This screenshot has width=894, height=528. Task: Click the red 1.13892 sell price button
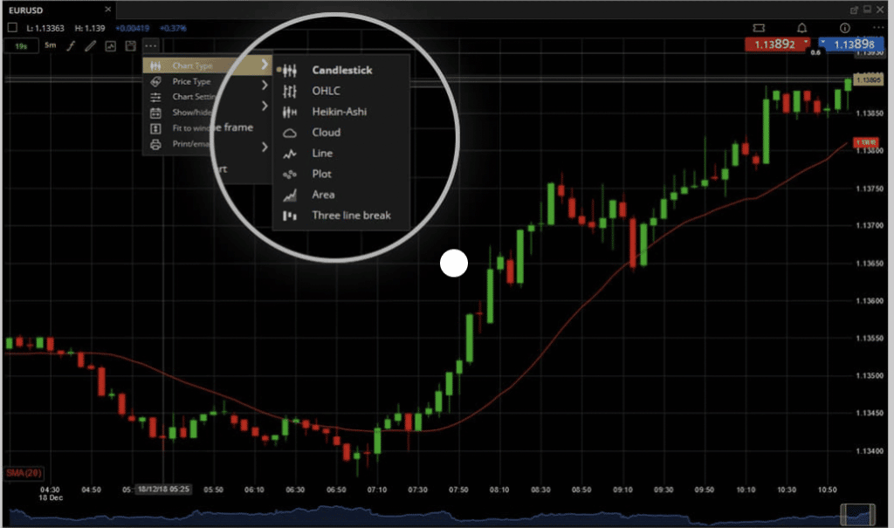point(775,44)
